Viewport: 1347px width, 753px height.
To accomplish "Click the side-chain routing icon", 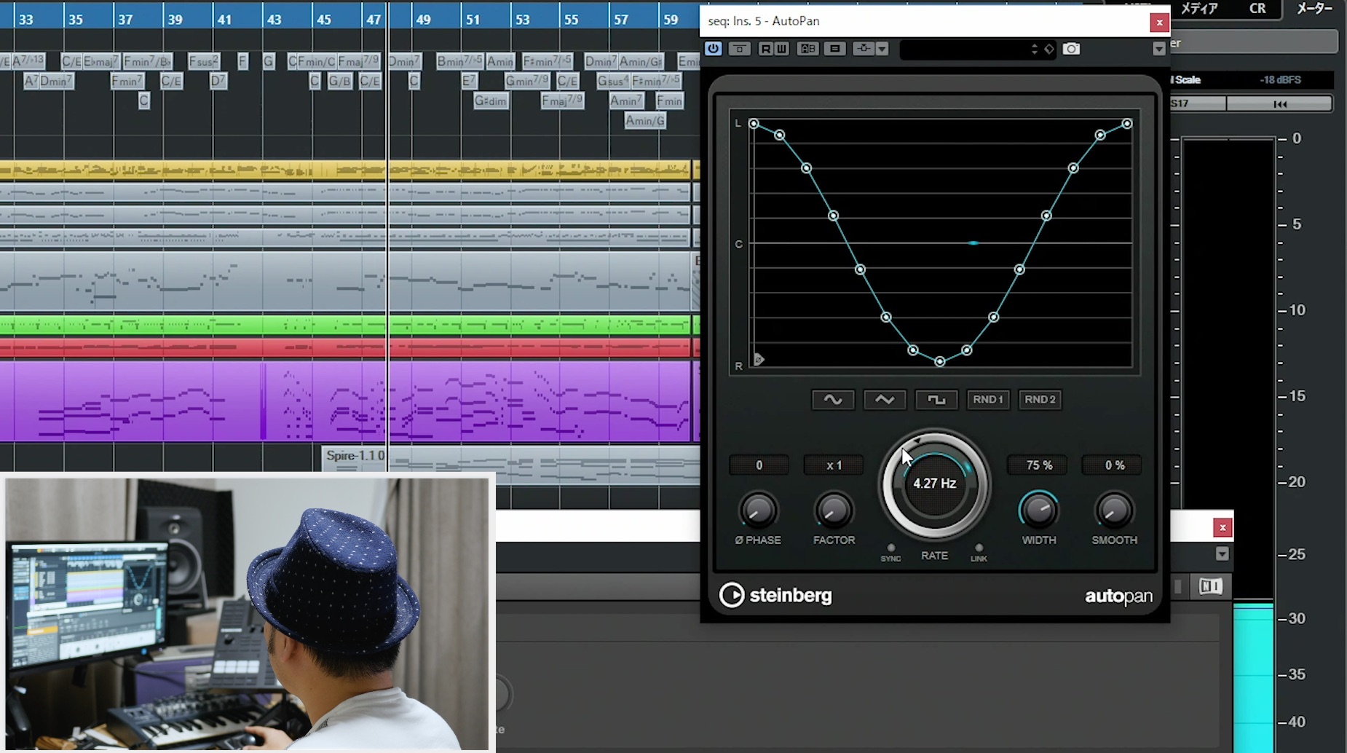I will (x=864, y=49).
